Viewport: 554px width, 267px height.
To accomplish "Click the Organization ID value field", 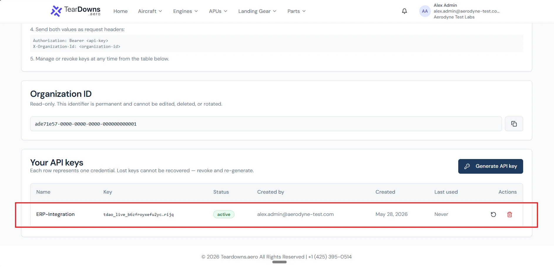I will [x=266, y=124].
